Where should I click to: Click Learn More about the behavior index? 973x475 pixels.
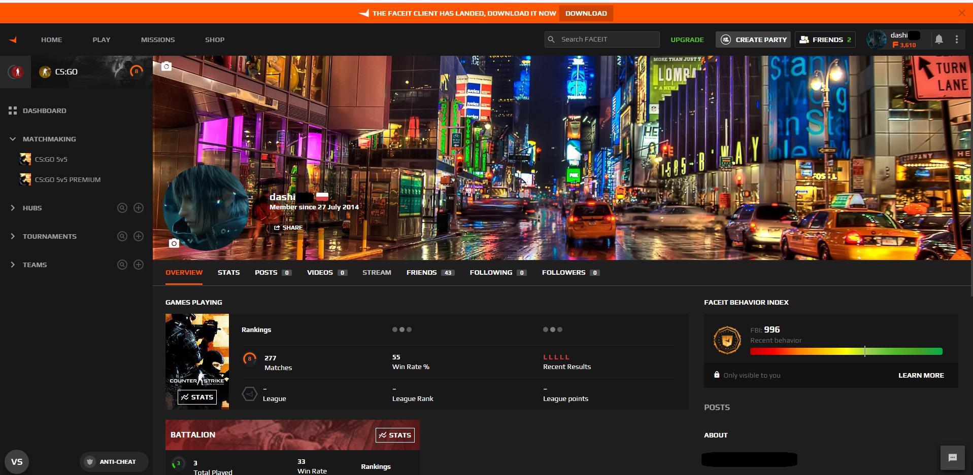921,375
